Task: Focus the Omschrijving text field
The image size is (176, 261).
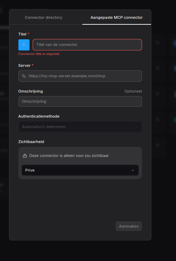Action: click(x=80, y=101)
